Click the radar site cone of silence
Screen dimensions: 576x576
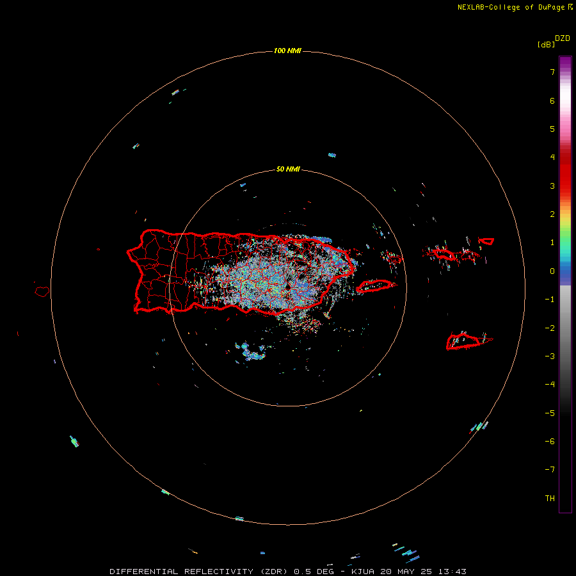288,287
